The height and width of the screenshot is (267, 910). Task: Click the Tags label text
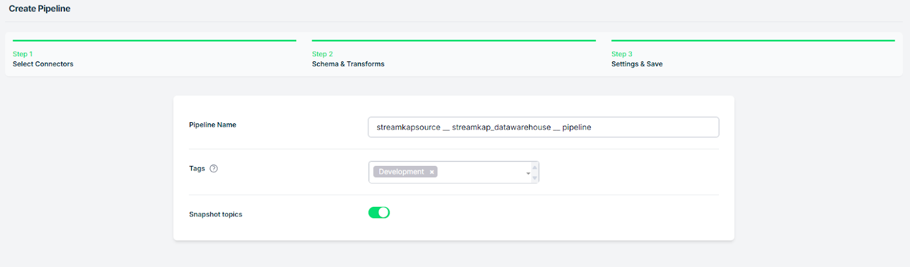[197, 169]
